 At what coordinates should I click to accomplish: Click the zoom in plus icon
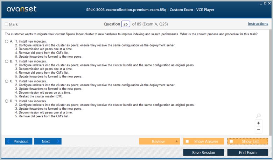tap(259, 123)
